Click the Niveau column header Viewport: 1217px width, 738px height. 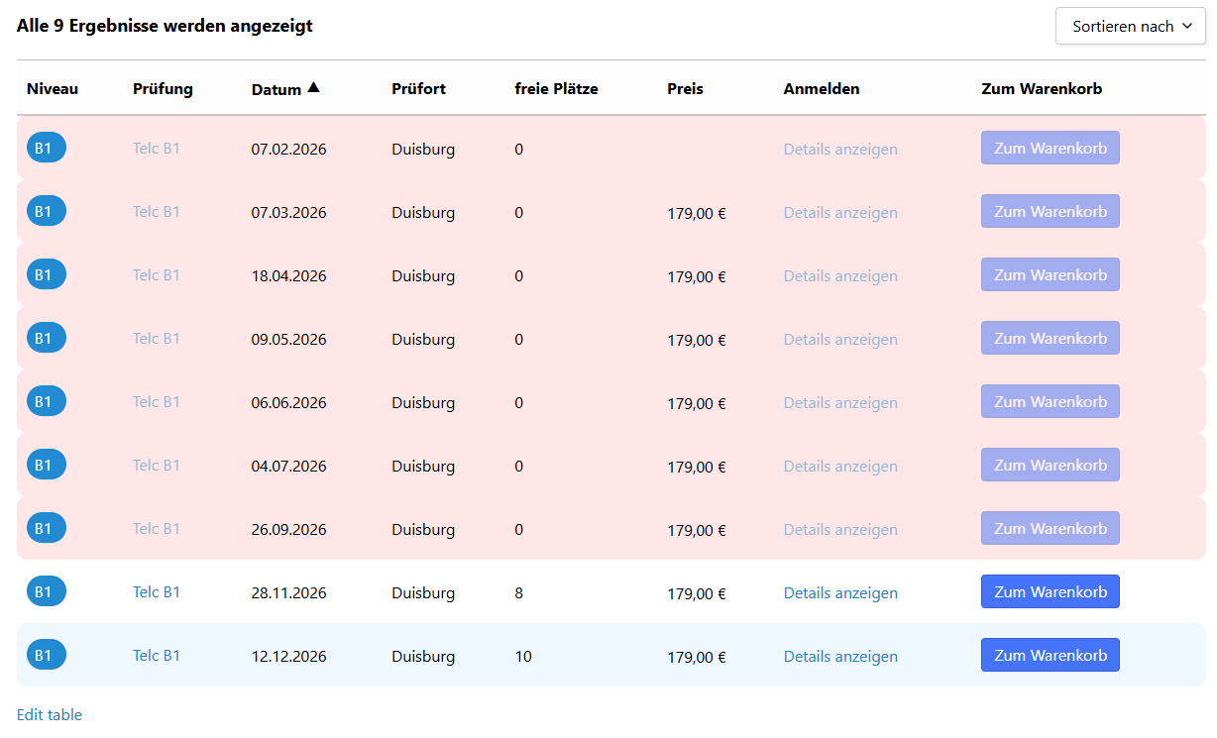[x=53, y=89]
